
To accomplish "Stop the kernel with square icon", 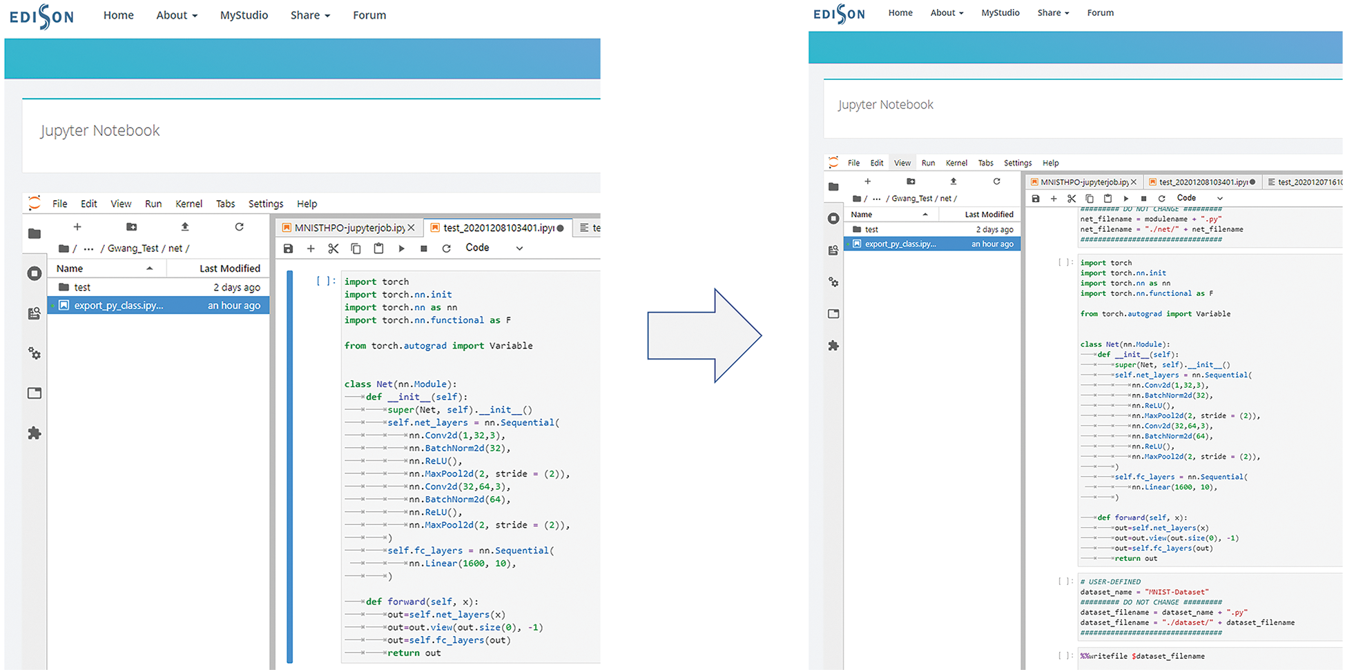I will click(x=424, y=248).
